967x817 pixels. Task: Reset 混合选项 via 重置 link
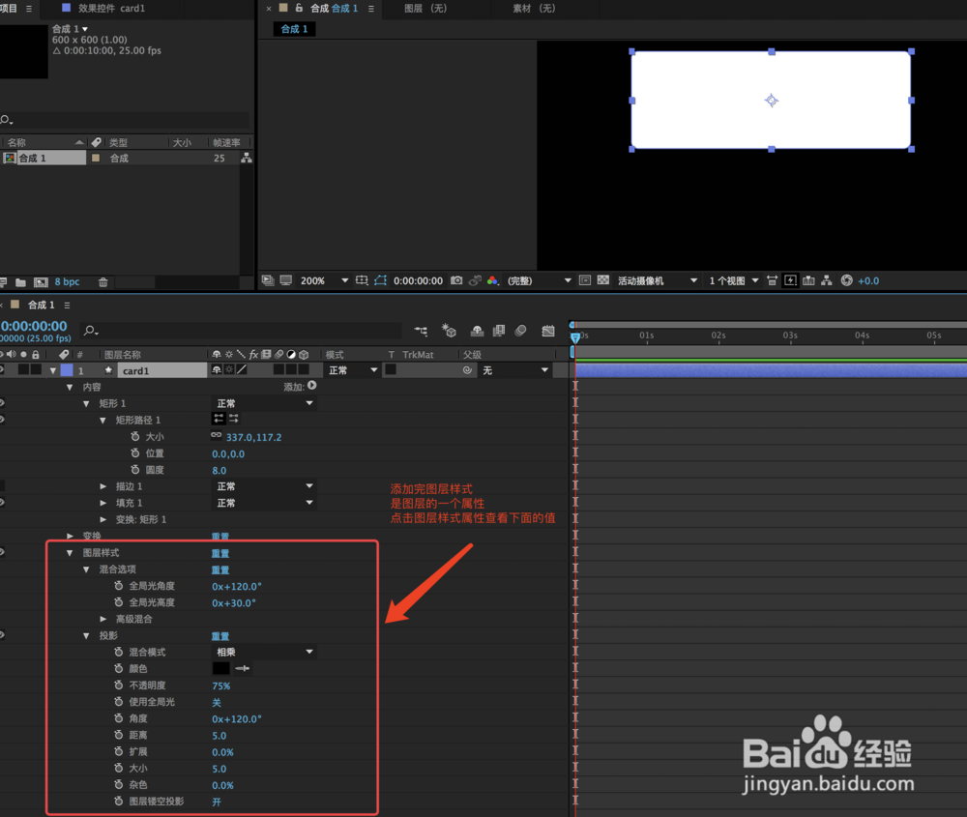(220, 570)
